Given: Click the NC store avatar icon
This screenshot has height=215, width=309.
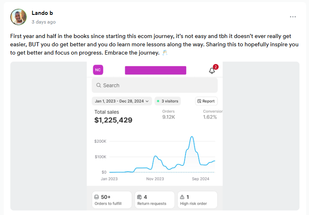Looking at the screenshot, I should (98, 70).
